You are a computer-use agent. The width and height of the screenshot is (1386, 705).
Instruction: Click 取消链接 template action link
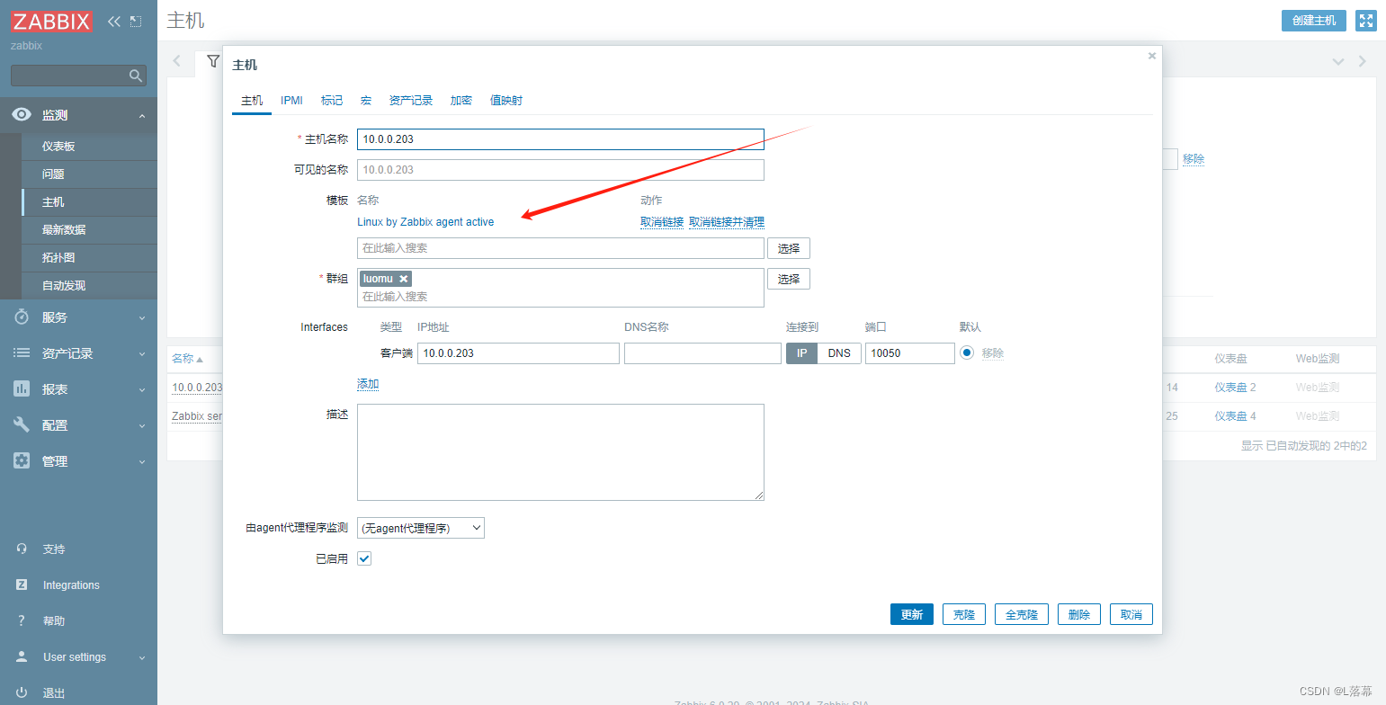(x=662, y=222)
